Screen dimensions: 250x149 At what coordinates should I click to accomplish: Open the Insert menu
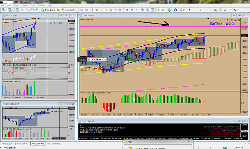click(16, 6)
